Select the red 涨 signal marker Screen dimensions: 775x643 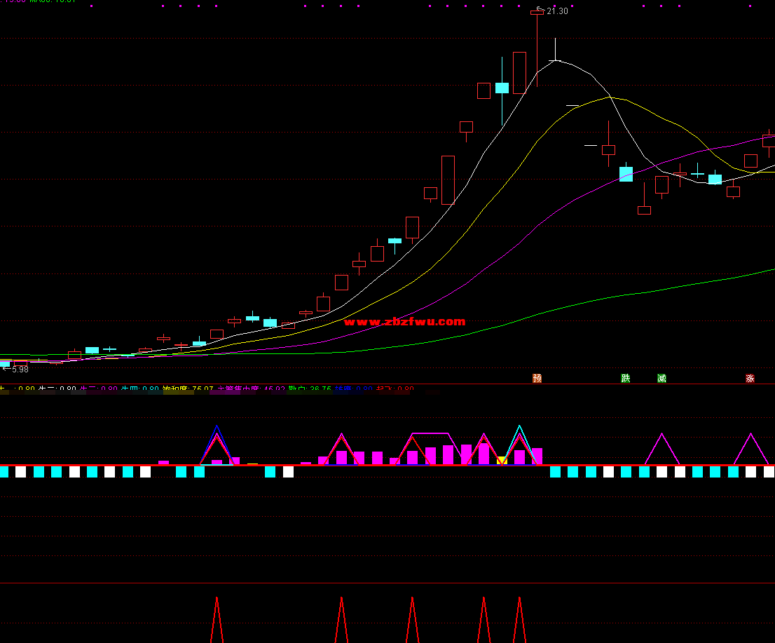pyautogui.click(x=750, y=378)
